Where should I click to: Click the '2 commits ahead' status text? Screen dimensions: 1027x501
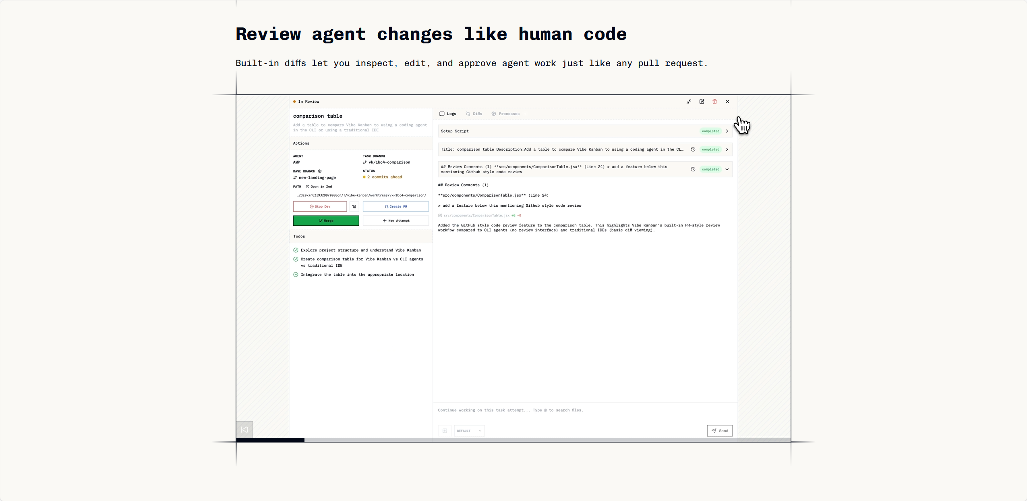(x=385, y=177)
